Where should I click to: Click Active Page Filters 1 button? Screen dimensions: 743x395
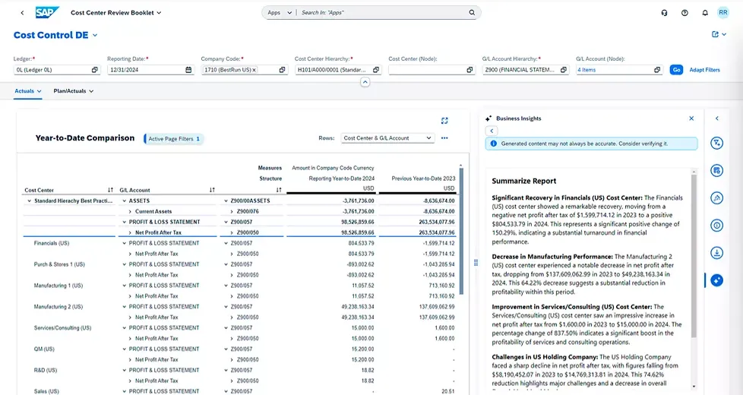coord(174,139)
